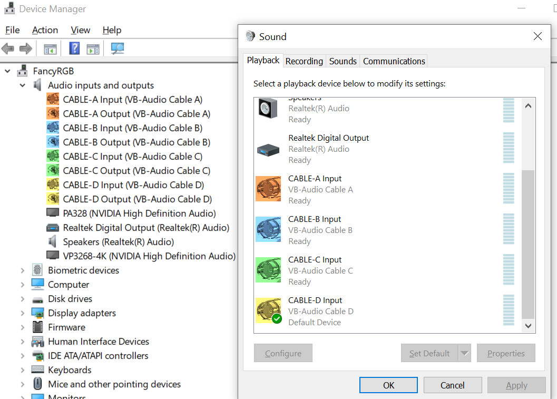
Task: Select the Realtek Digital Output device thumbnail in Sound
Action: pyautogui.click(x=268, y=150)
